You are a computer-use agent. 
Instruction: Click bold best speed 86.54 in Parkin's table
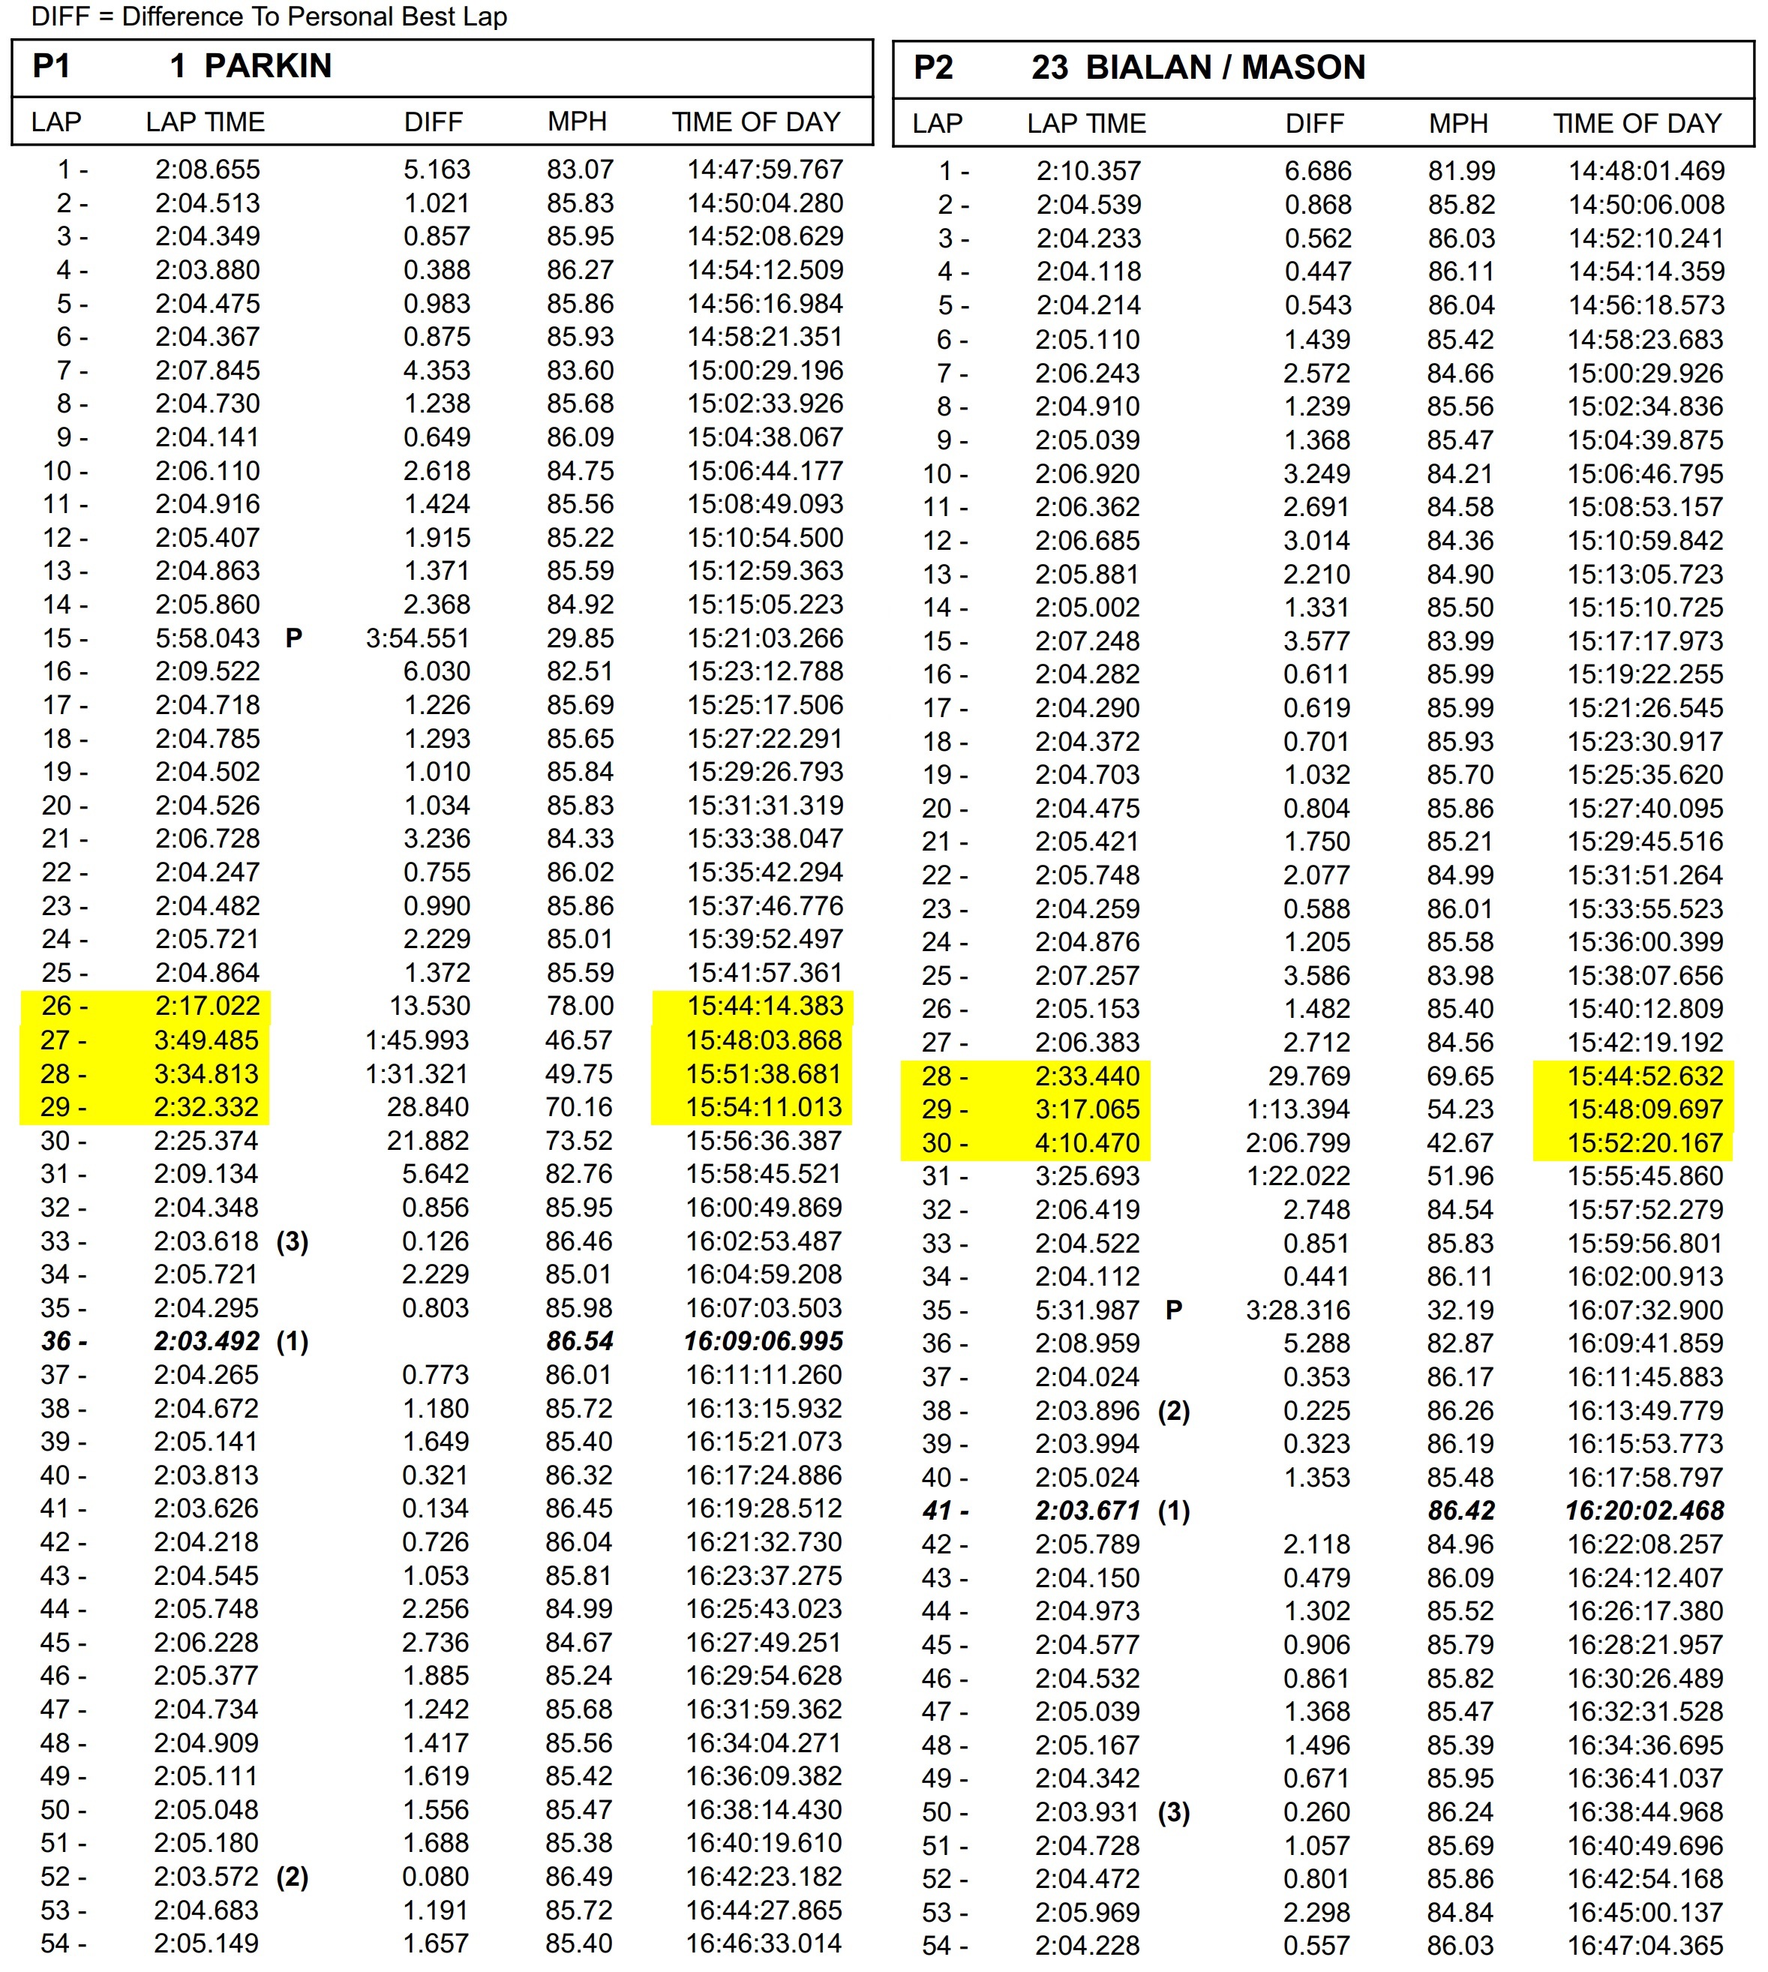tap(579, 1341)
